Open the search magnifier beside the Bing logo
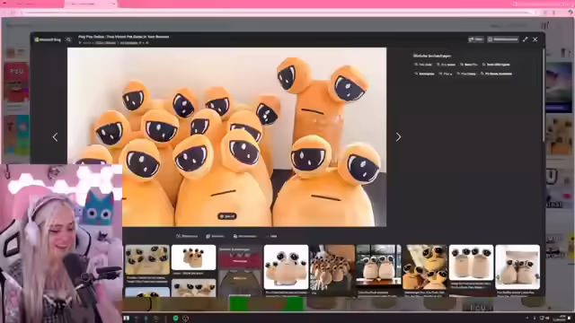Image resolution: width=575 pixels, height=323 pixels. 68,39
